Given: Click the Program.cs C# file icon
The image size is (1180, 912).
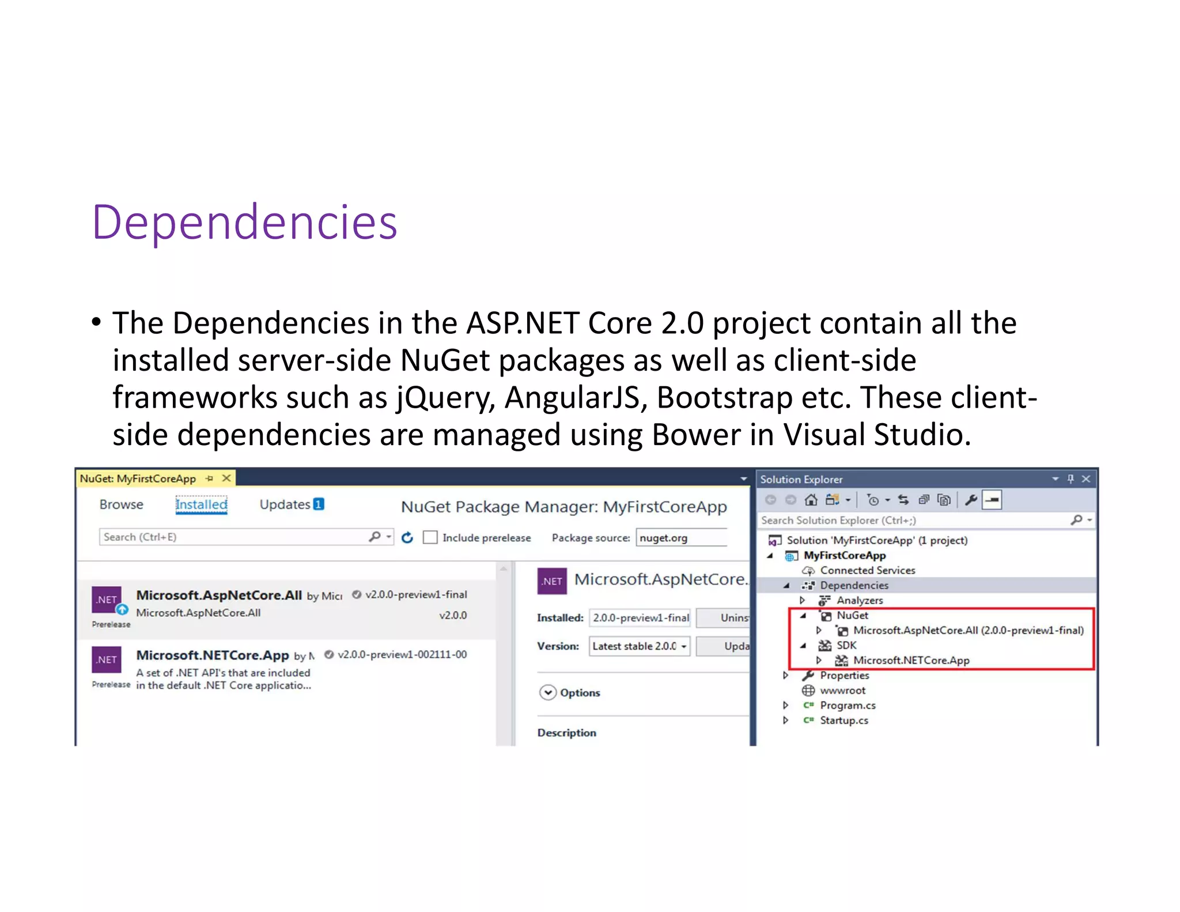Looking at the screenshot, I should [808, 705].
